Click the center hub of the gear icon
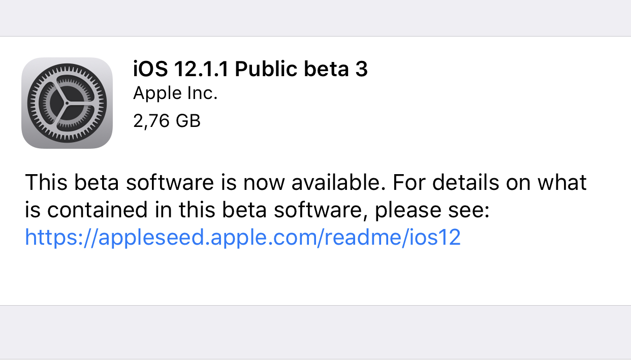Screen dimensions: 631x361 pos(67,103)
